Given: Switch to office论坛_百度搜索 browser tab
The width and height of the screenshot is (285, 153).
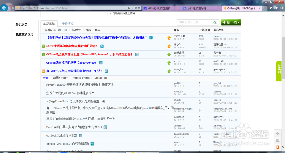Looking at the screenshot, I should pos(162,8).
